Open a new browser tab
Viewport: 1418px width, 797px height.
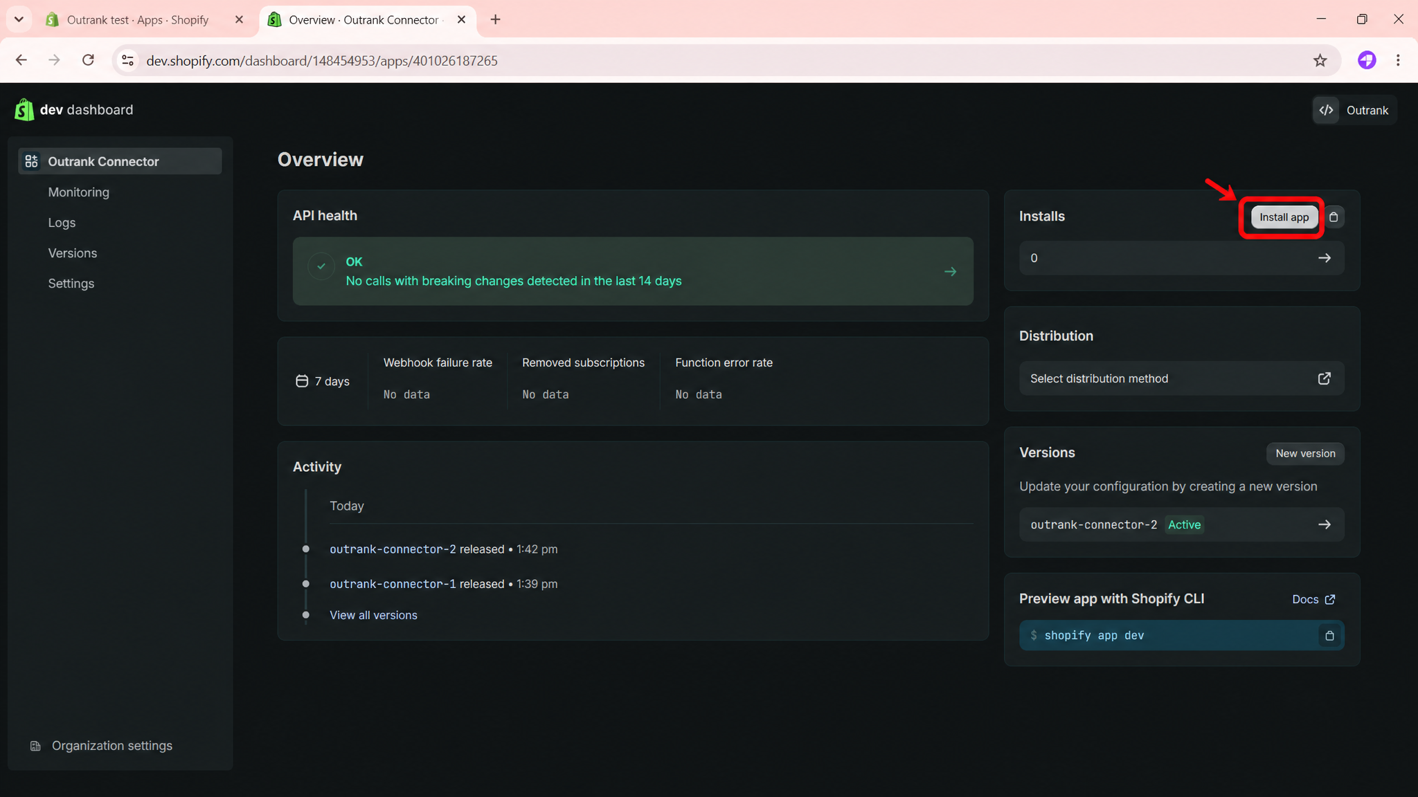click(495, 19)
